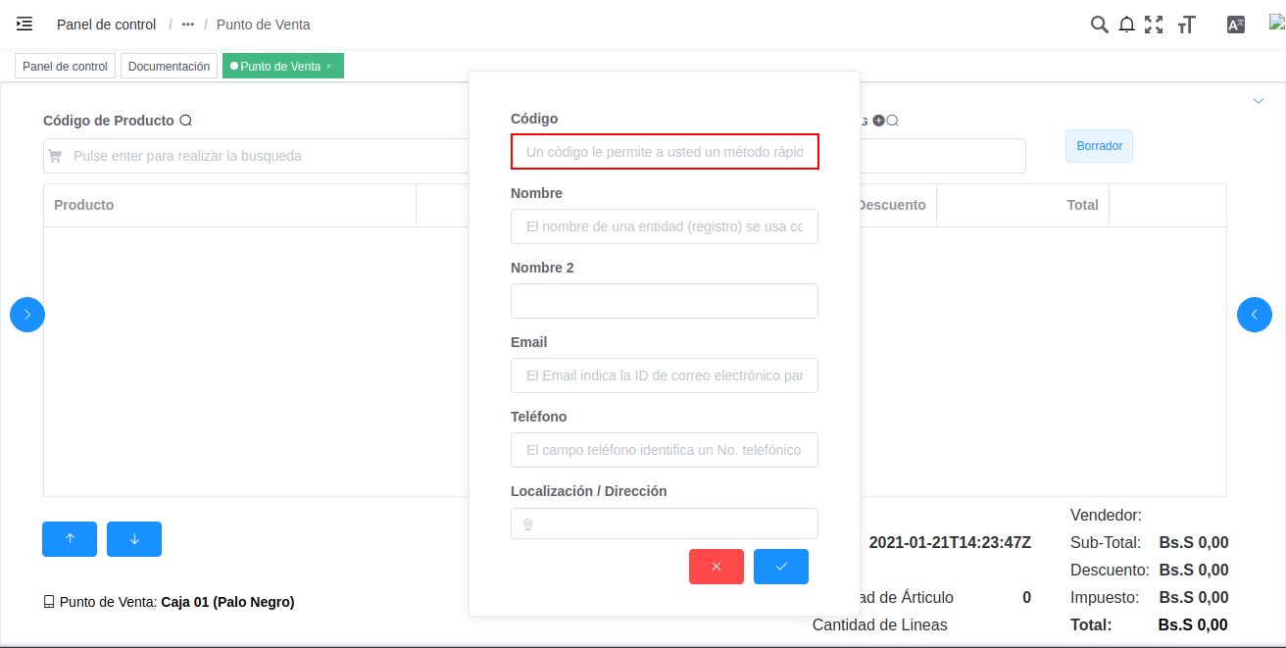The width and height of the screenshot is (1286, 648).
Task: Open the global search magnifier icon
Action: pyautogui.click(x=1099, y=24)
